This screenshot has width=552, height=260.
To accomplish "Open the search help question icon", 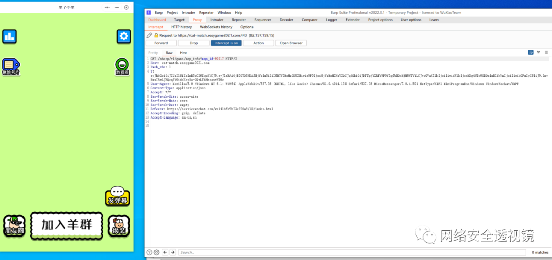I will [x=149, y=252].
